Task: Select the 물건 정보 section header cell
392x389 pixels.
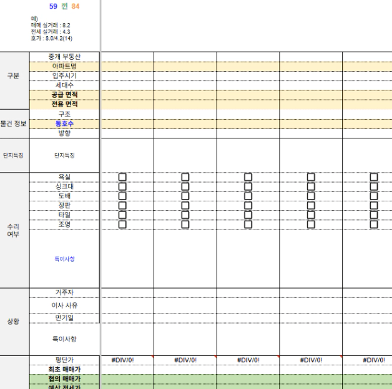Action: point(13,124)
